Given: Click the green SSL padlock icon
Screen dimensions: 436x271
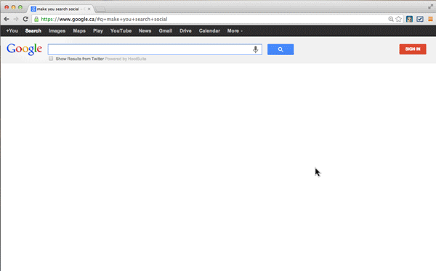Looking at the screenshot, I should click(36, 19).
